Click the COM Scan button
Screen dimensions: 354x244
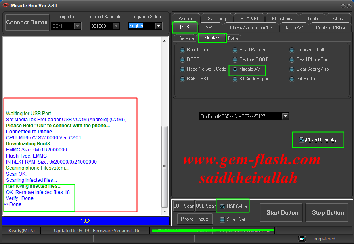(x=184, y=206)
